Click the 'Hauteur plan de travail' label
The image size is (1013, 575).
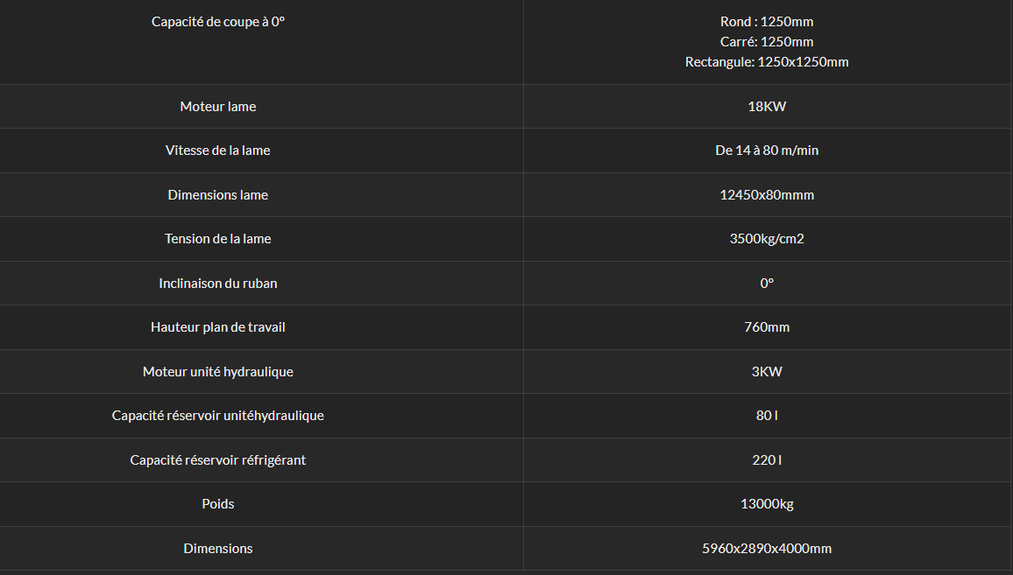217,327
